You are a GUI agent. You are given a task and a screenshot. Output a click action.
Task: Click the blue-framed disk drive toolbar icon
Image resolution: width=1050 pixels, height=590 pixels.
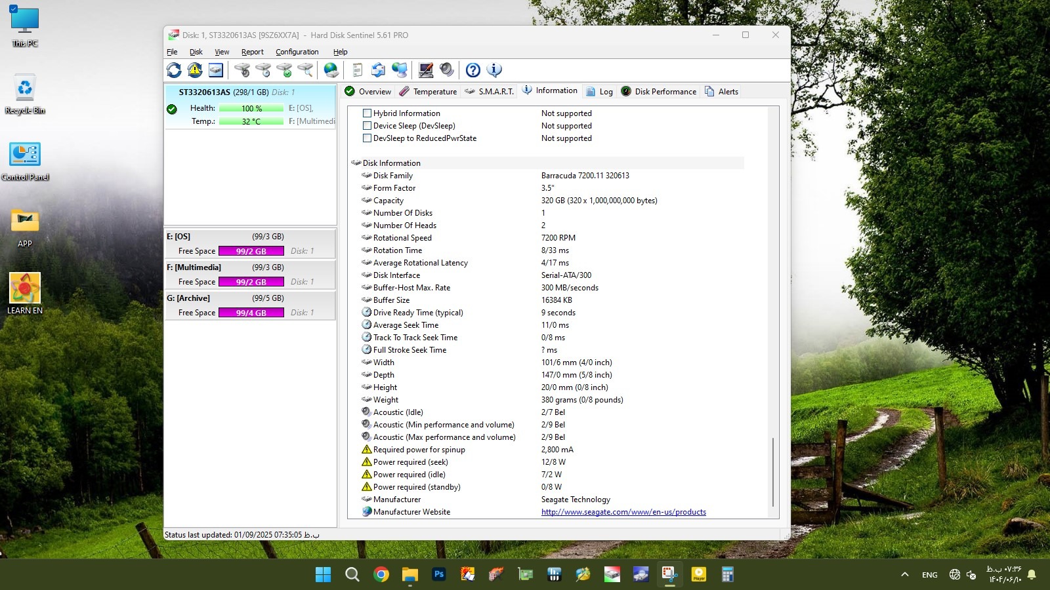click(216, 70)
